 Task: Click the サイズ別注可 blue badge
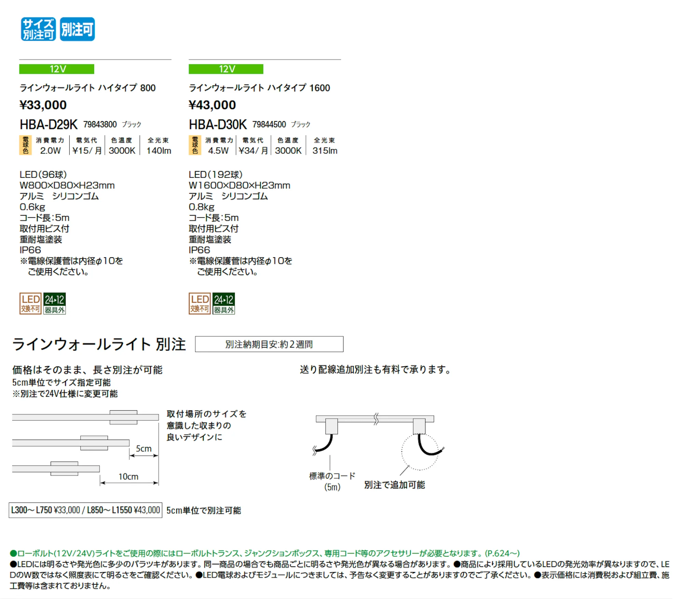(38, 29)
